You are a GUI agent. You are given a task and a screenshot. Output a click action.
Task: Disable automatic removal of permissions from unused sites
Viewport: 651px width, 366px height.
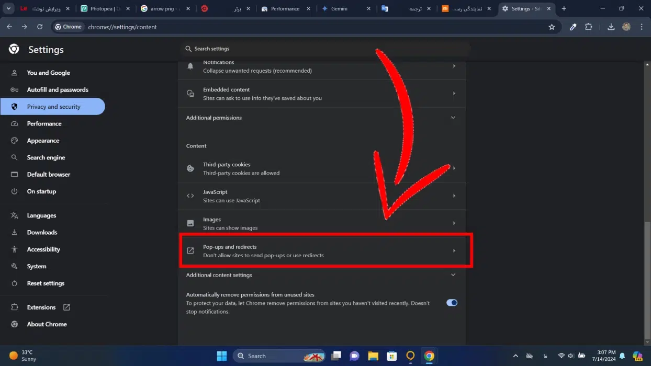(x=451, y=302)
